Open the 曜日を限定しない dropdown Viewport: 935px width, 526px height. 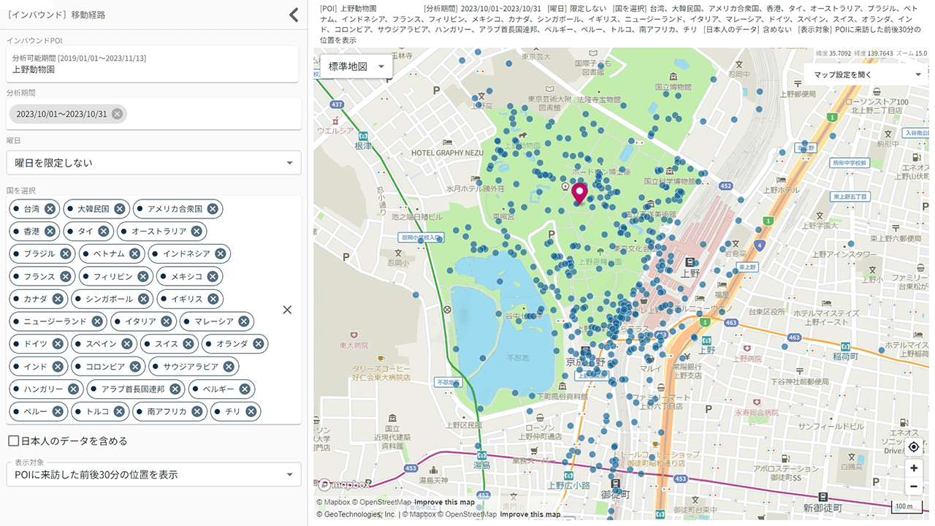(153, 163)
